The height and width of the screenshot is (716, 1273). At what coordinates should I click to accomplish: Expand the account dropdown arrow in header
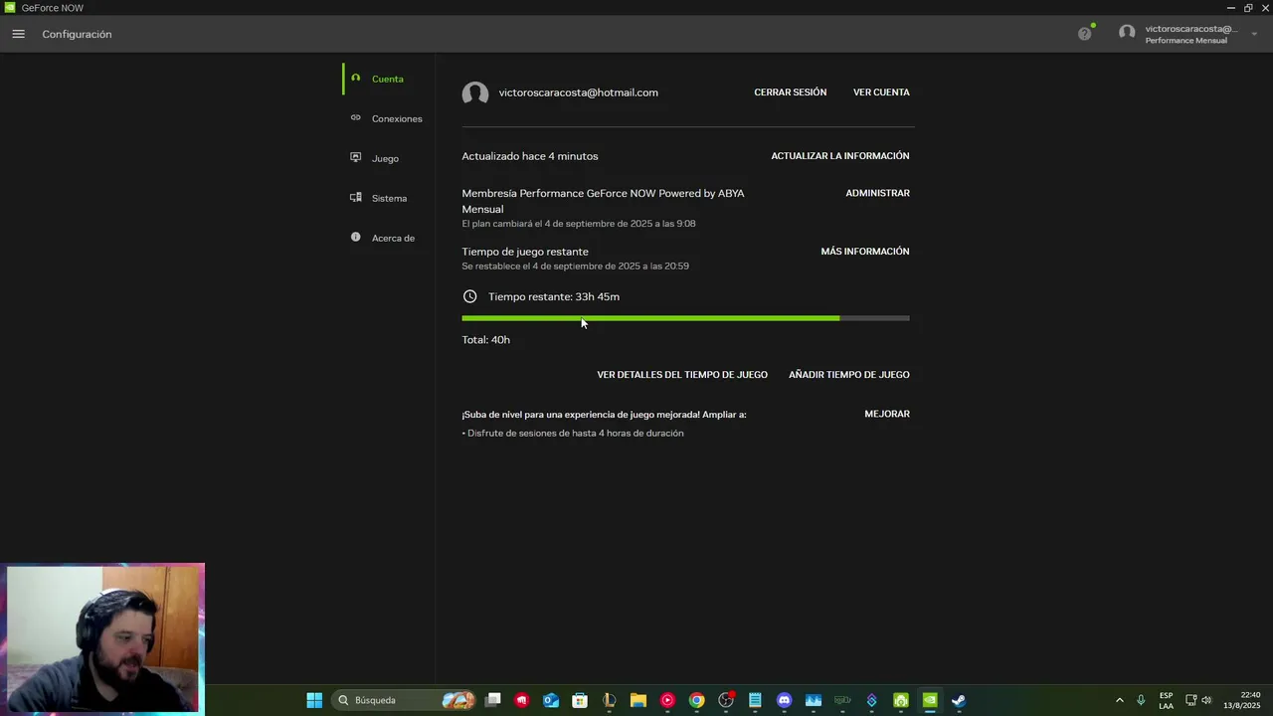click(1254, 34)
